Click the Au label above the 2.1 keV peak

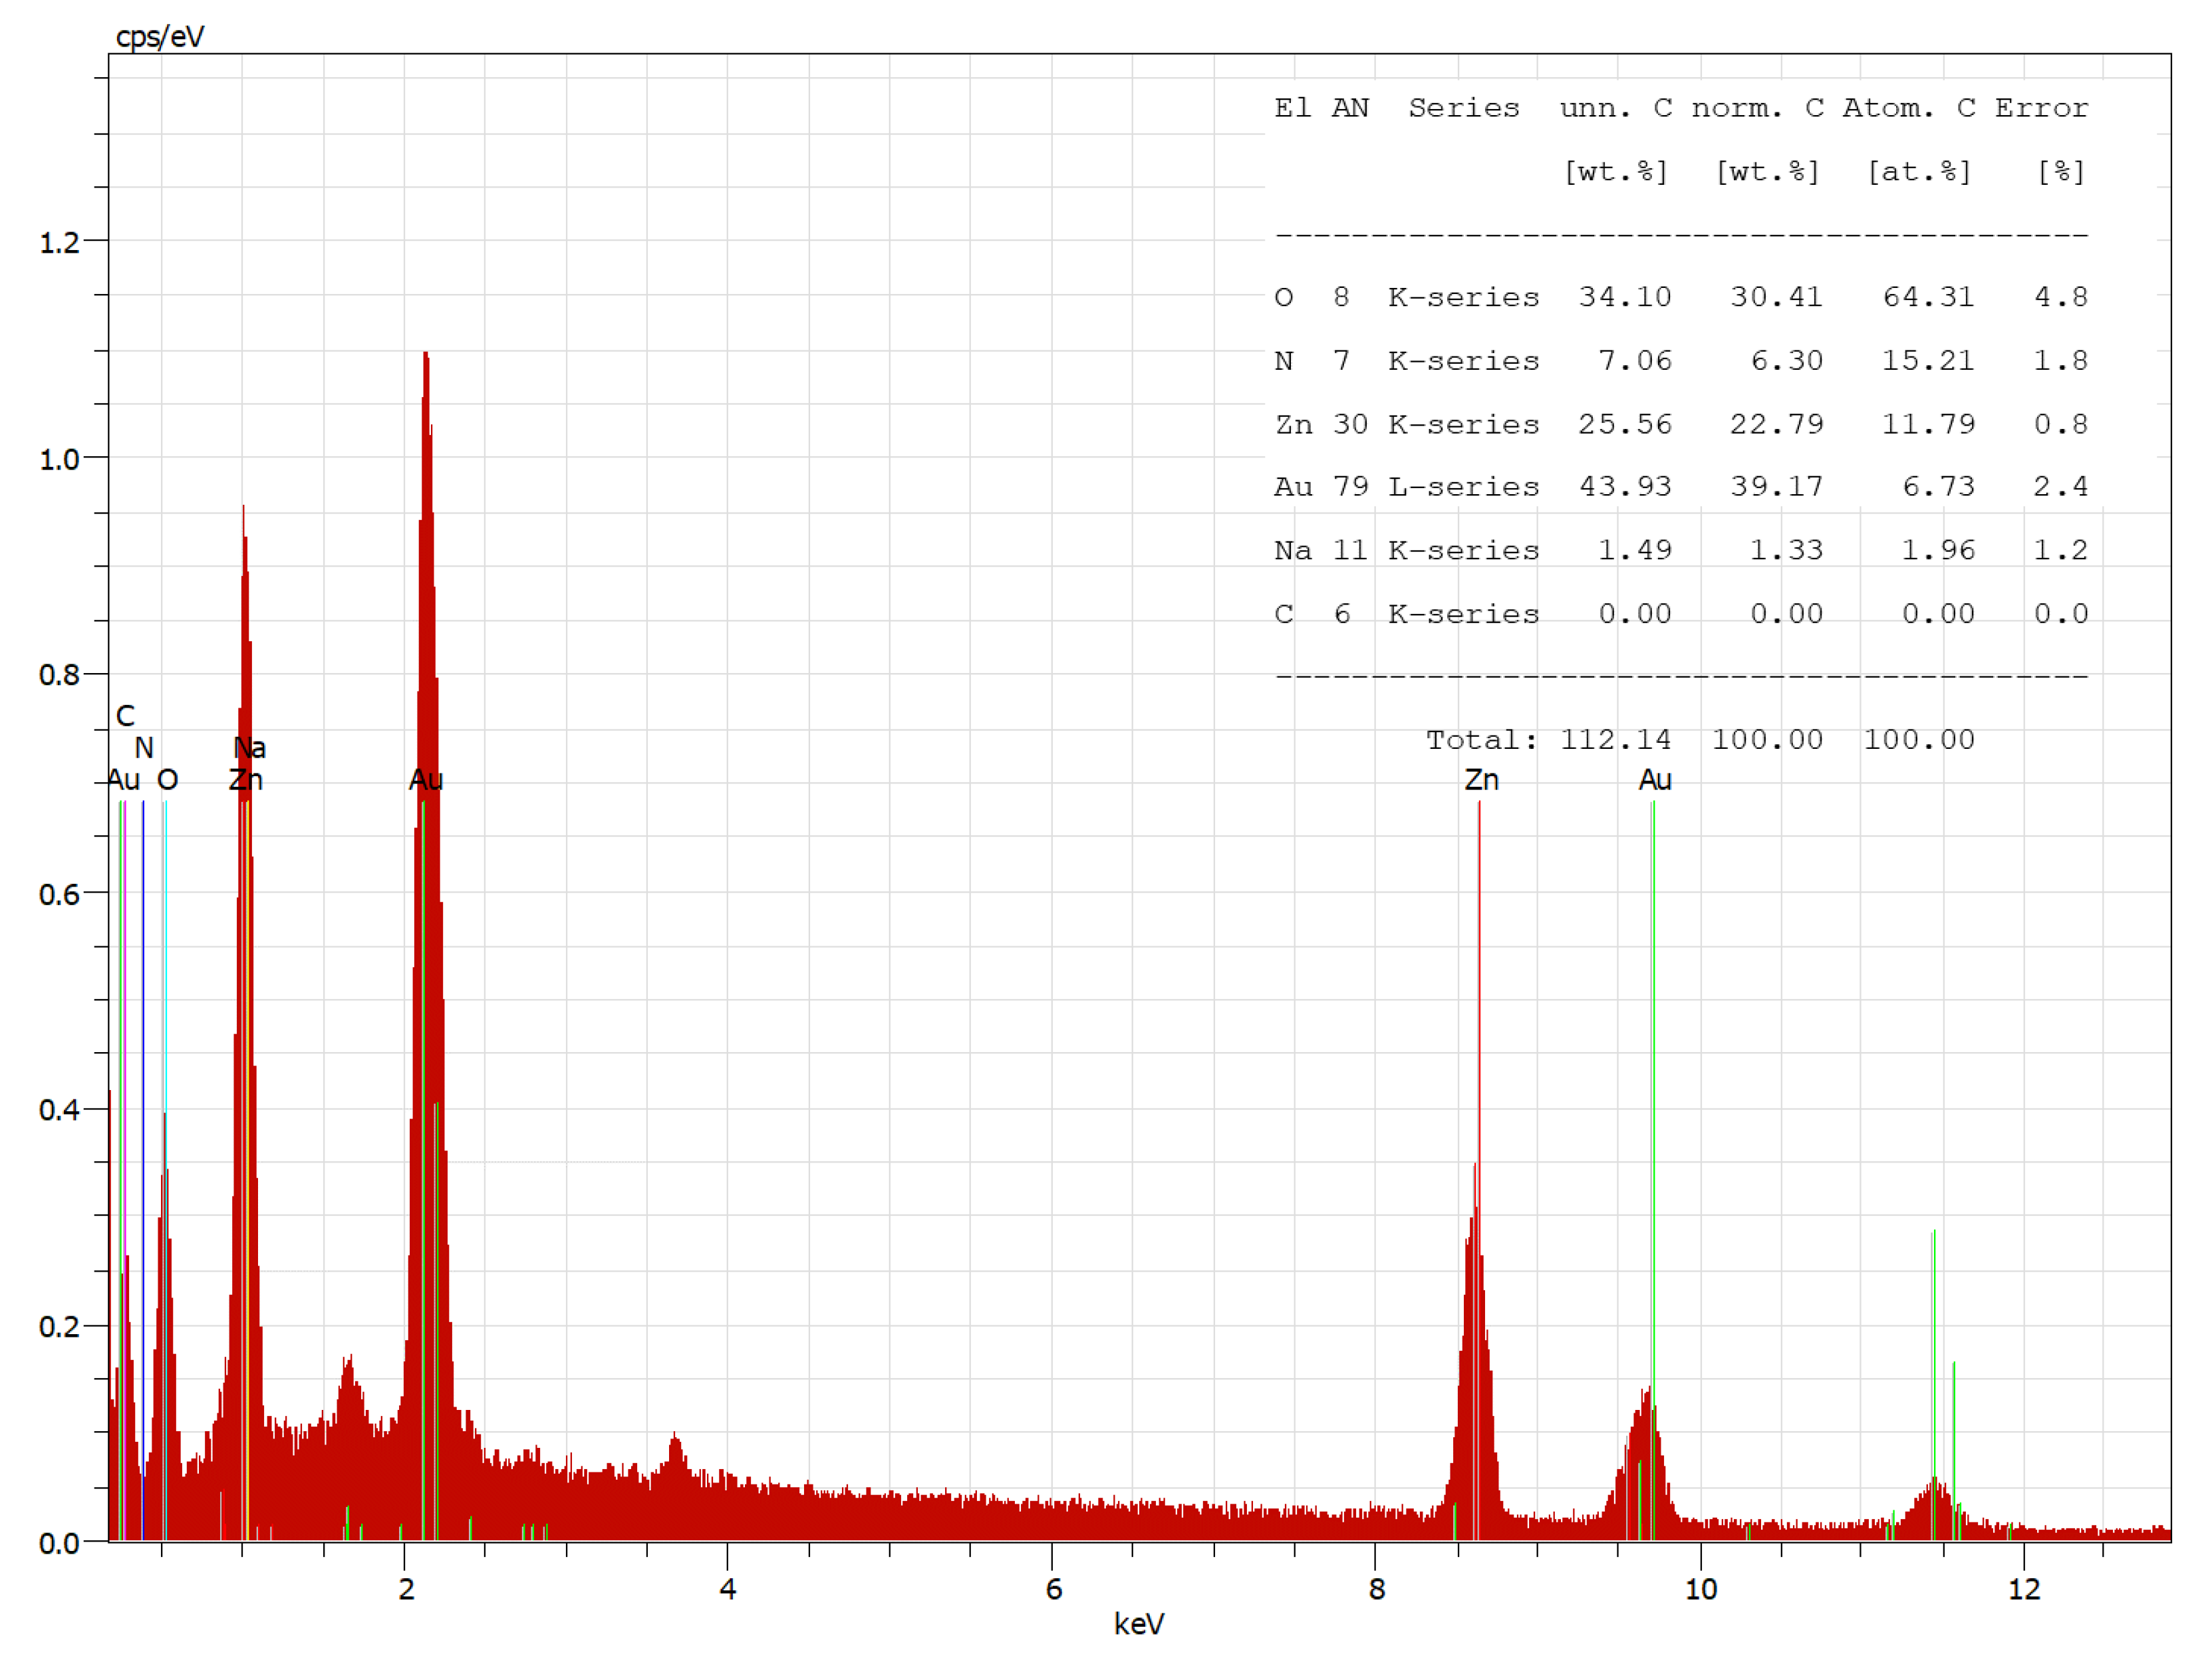(426, 780)
